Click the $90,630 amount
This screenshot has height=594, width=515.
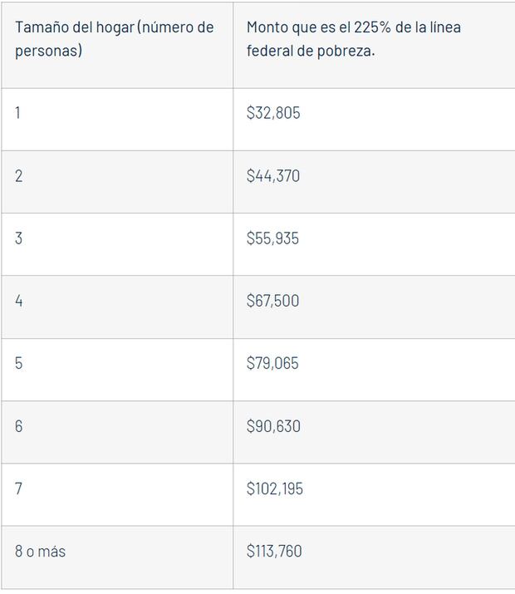tap(273, 426)
